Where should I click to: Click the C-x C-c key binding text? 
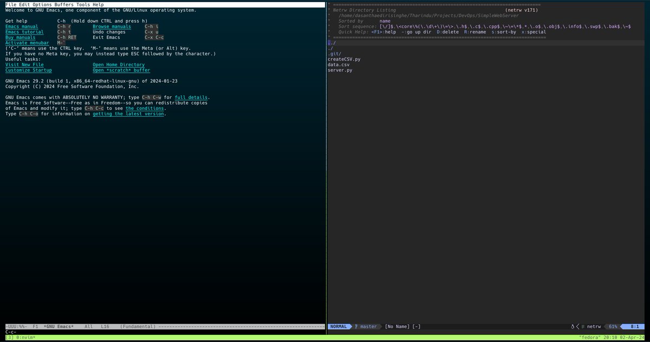(x=154, y=37)
